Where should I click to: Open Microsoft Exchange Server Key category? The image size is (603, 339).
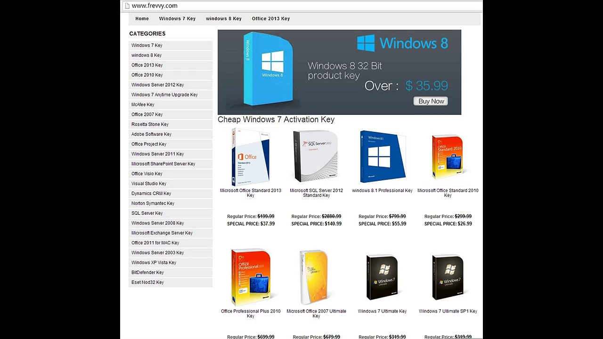(171, 233)
